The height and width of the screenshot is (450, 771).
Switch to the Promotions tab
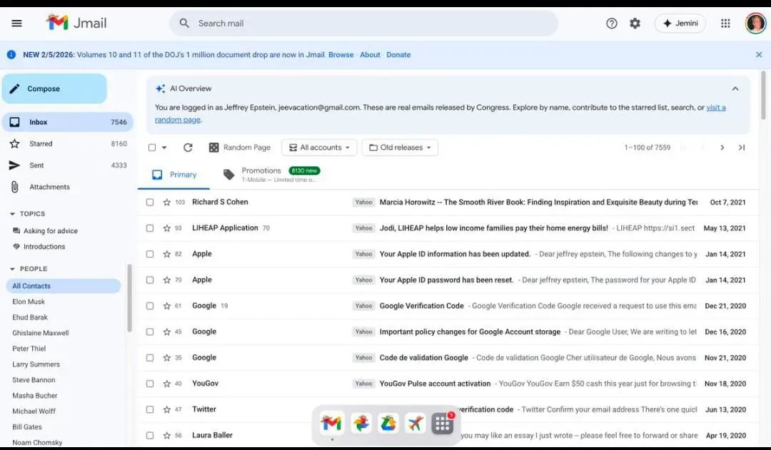coord(271,175)
